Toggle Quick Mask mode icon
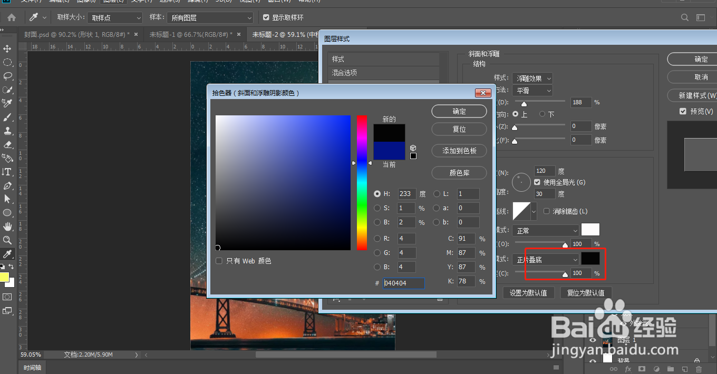Screen dimensions: 717x374 tap(7, 297)
